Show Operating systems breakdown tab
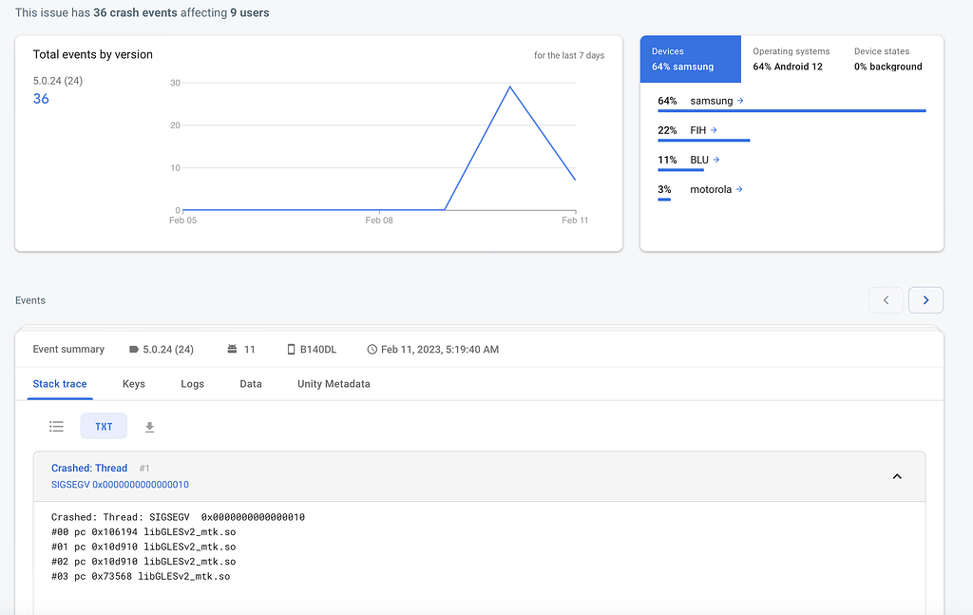The width and height of the screenshot is (973, 615). pos(791,59)
